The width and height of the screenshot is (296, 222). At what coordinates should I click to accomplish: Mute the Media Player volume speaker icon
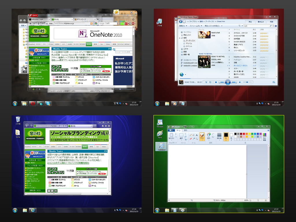point(240,82)
